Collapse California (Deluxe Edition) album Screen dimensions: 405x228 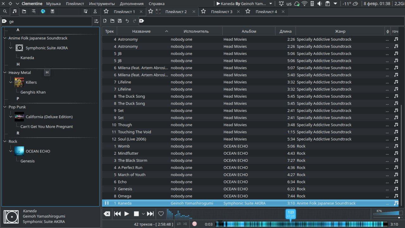coord(11,117)
